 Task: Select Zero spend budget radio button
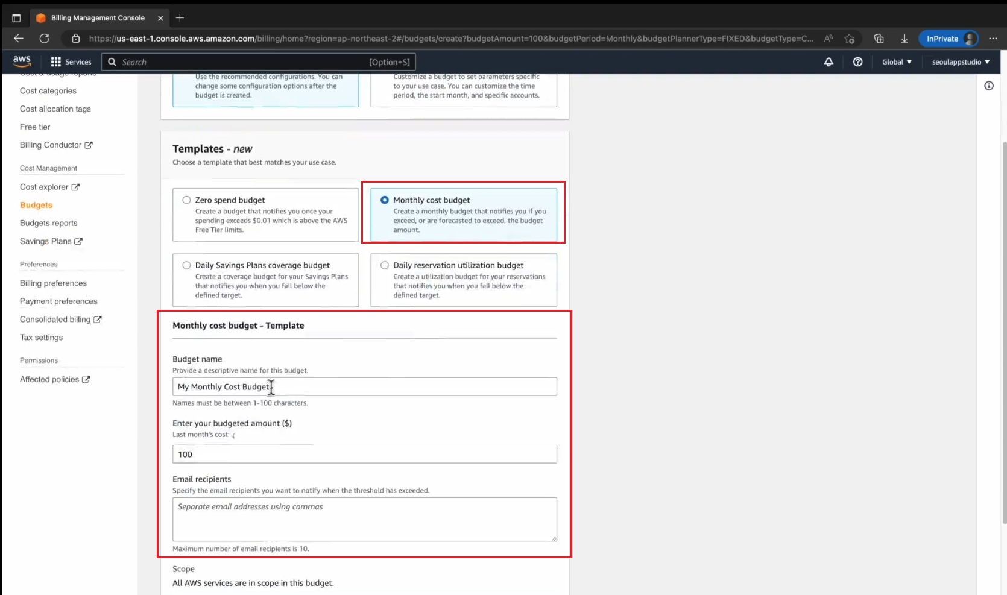pos(186,200)
